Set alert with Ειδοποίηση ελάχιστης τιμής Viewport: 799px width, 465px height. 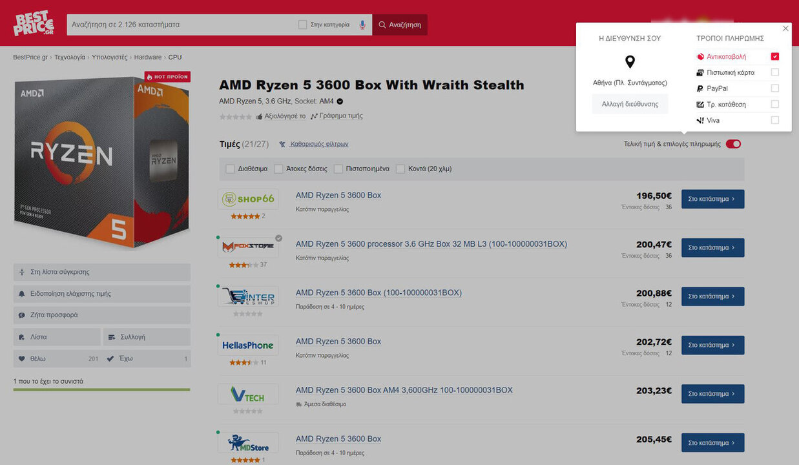click(x=102, y=294)
